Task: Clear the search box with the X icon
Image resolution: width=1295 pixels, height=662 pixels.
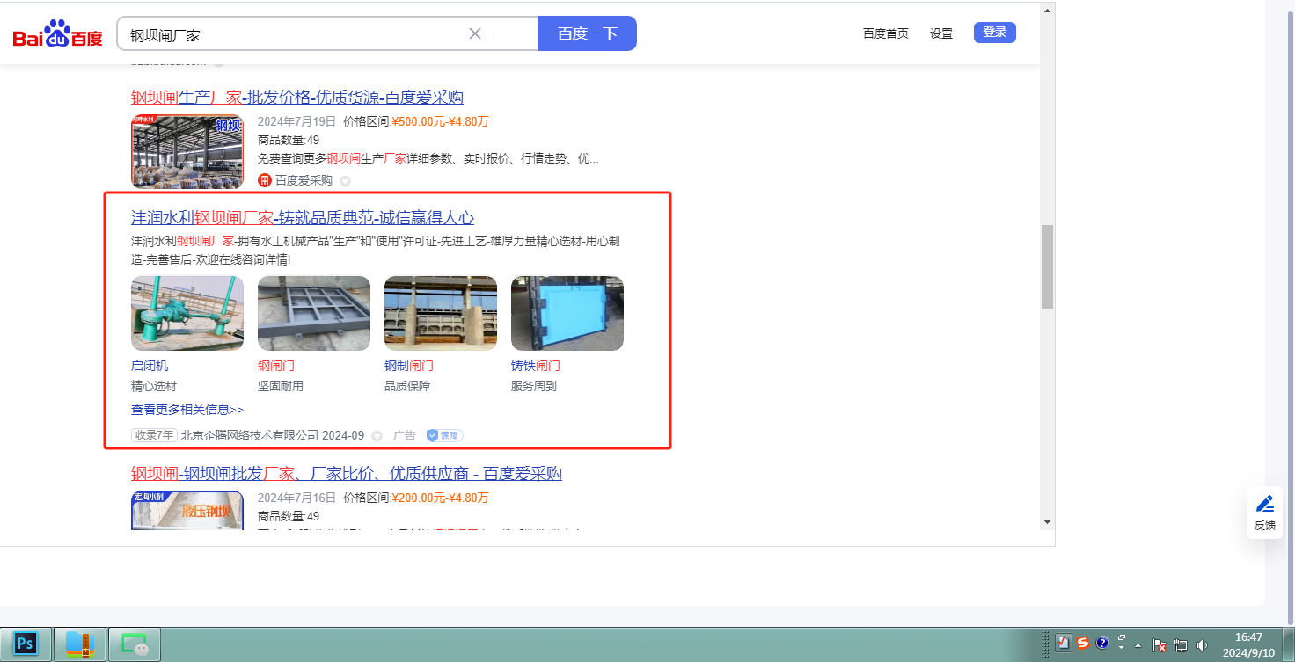Action: pos(475,33)
